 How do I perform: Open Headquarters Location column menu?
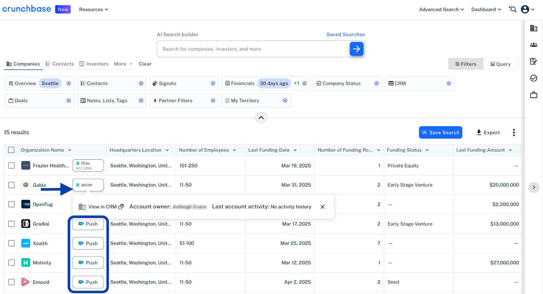[x=167, y=150]
